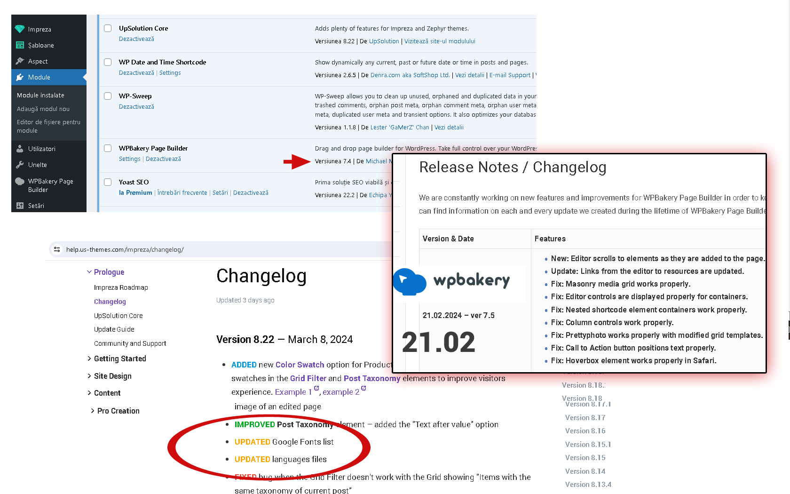
Task: Click the Șabloane grid icon
Action: click(x=20, y=45)
